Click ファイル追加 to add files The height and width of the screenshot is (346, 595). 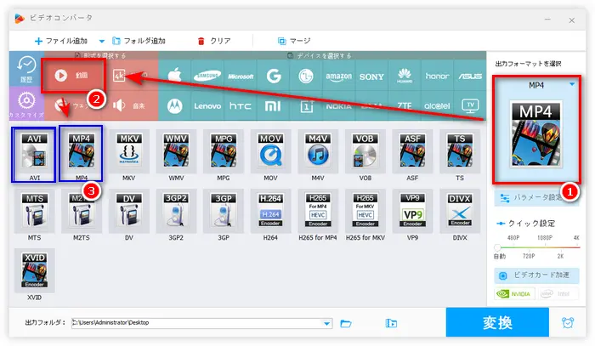point(60,41)
